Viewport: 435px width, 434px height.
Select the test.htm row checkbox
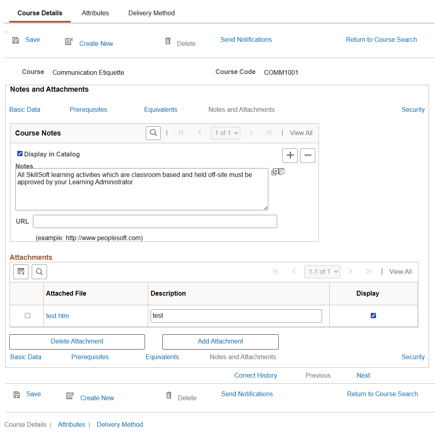(27, 316)
